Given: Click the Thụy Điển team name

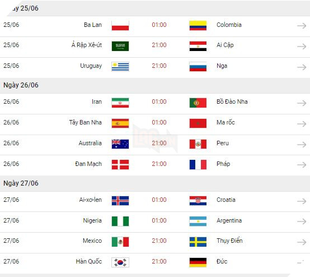Looking at the screenshot, I should click(229, 241).
